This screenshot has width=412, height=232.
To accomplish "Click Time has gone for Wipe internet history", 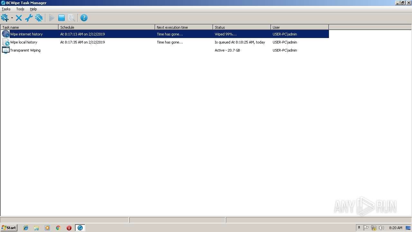I will click(x=170, y=34).
